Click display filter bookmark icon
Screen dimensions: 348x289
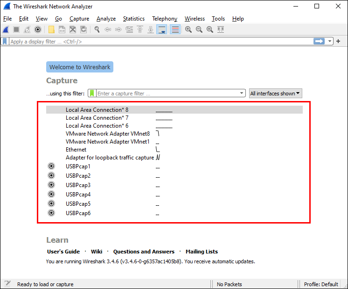5,41
